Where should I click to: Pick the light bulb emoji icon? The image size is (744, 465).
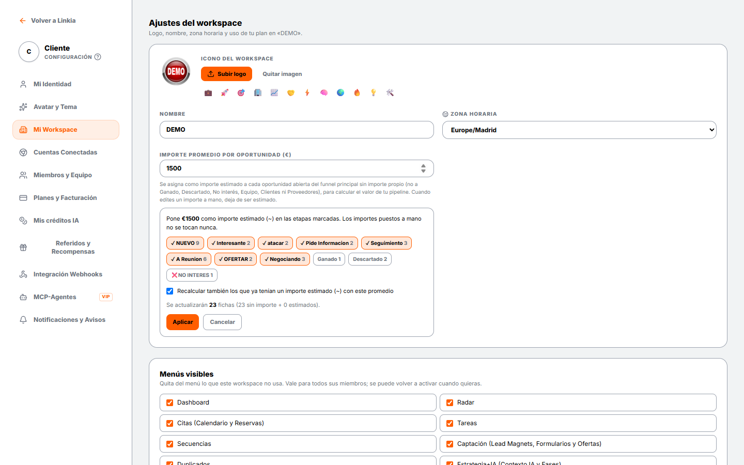click(x=374, y=93)
